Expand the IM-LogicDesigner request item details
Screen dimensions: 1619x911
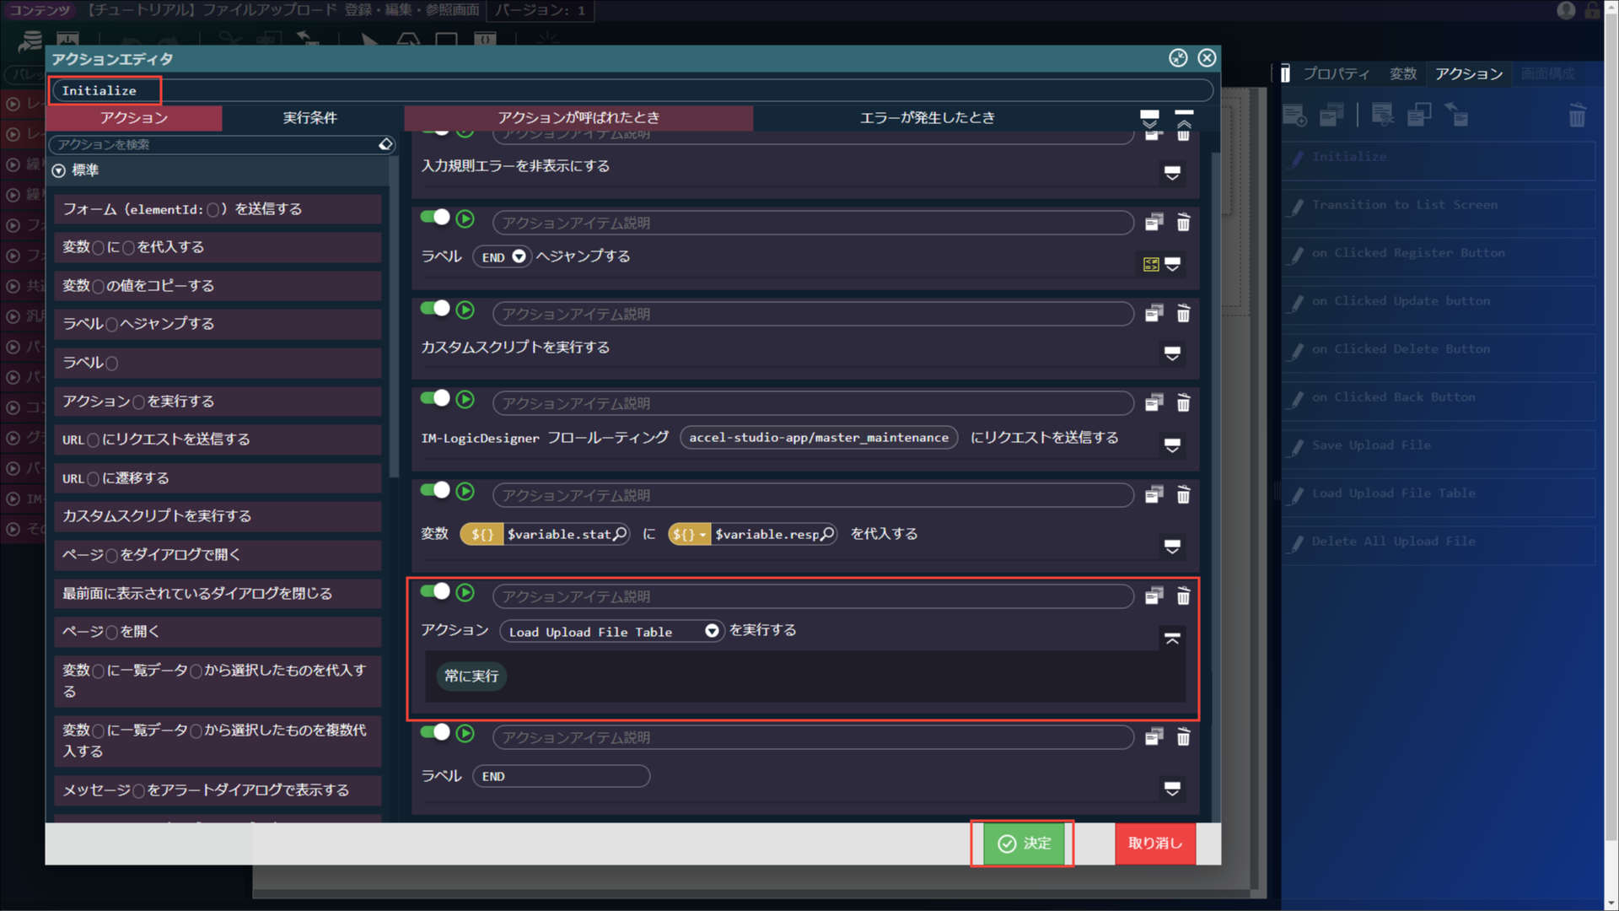tap(1172, 445)
